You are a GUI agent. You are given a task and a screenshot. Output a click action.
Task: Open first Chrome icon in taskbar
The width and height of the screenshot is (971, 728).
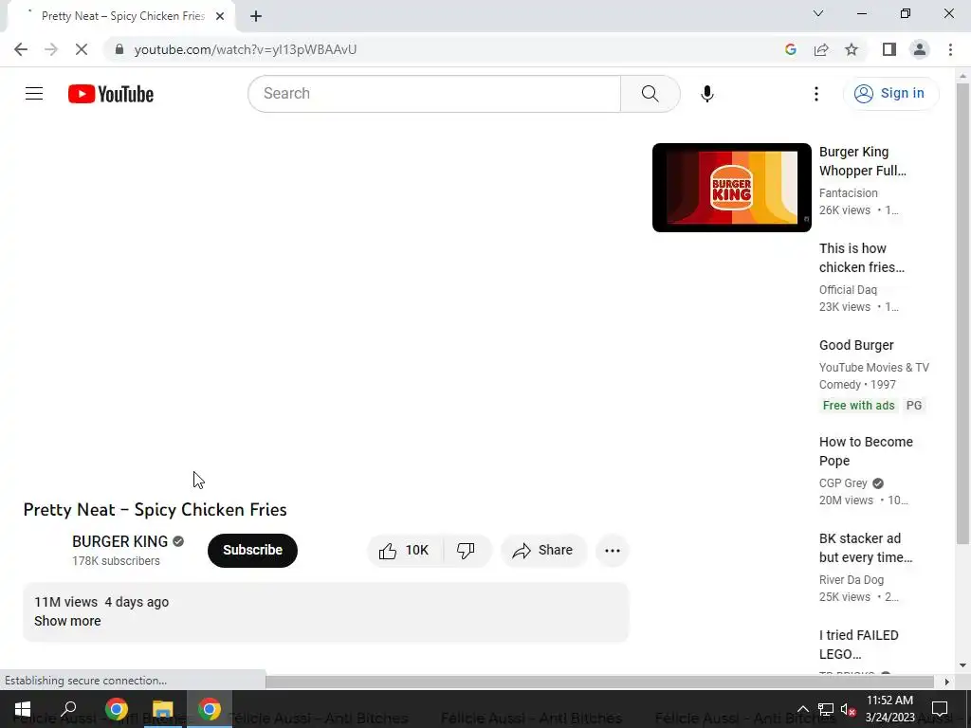coord(116,709)
